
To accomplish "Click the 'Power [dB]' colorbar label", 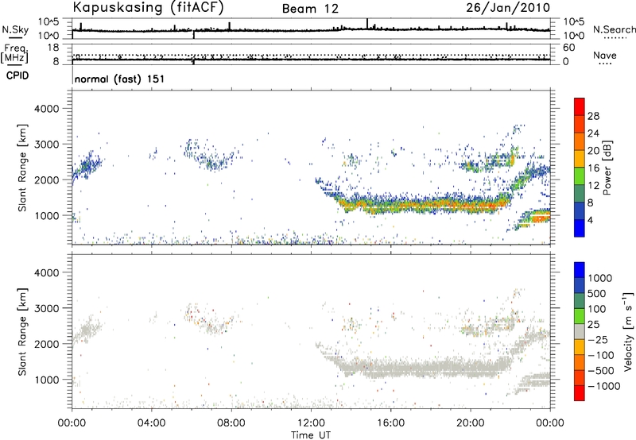I will coord(607,168).
